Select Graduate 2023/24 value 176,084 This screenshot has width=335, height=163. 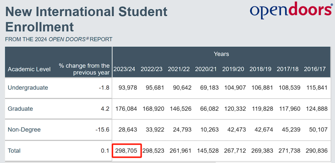126,109
